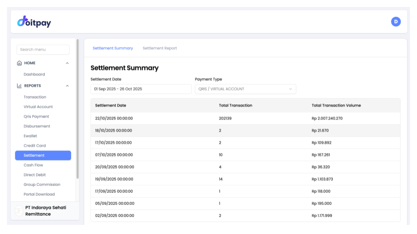Switch to the Settlement Report tab
This screenshot has width=417, height=234.
159,48
